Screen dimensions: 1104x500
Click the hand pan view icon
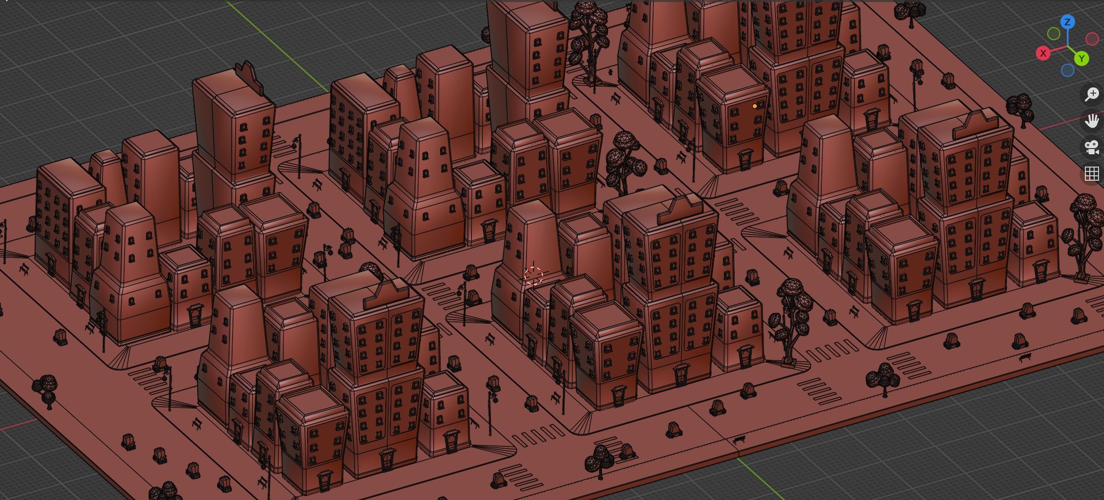click(1091, 121)
